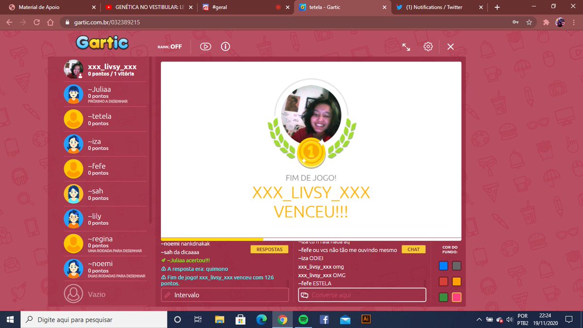583x328 pixels.
Task: Open Spotify from the taskbar
Action: point(303,320)
